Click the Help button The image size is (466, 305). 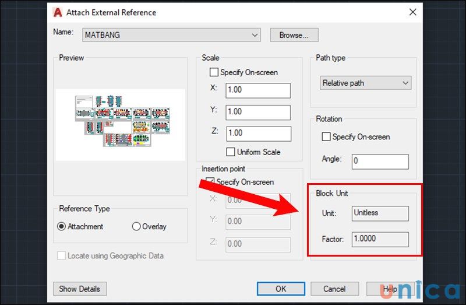tap(390, 289)
